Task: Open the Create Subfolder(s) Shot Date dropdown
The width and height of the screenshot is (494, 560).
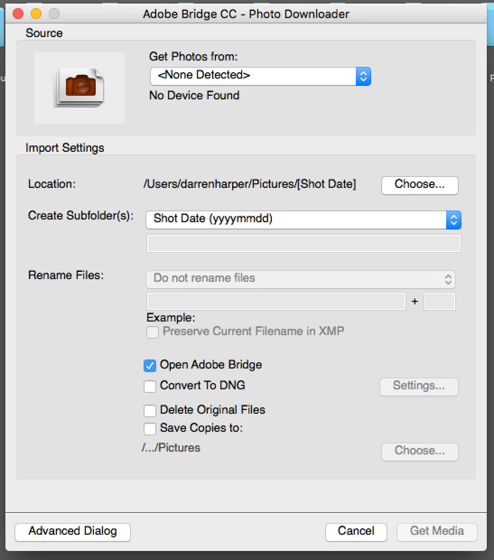Action: (x=303, y=219)
